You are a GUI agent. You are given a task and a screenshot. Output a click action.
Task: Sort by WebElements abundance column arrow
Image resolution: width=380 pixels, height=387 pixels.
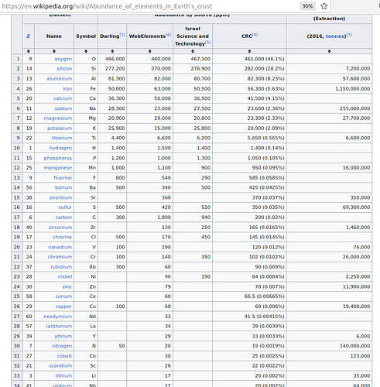(x=149, y=51)
